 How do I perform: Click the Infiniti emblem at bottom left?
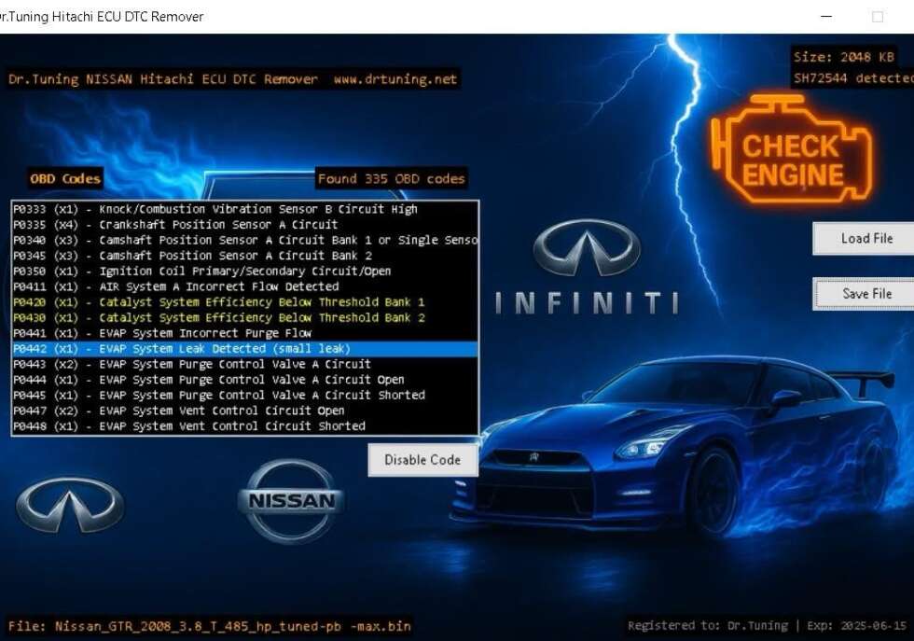coord(70,505)
